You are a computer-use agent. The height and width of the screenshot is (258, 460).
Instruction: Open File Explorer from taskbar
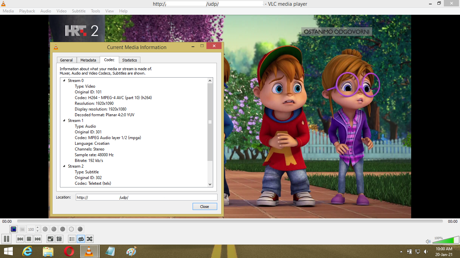[48, 251]
